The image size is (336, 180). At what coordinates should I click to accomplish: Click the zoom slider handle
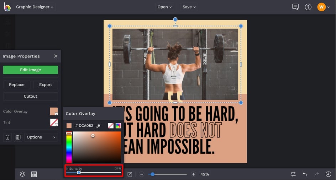tap(152, 174)
